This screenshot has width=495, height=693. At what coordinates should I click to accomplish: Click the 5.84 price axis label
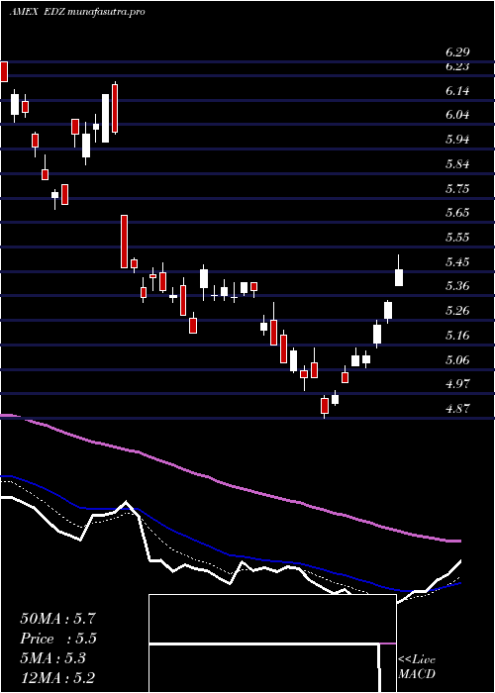point(457,164)
